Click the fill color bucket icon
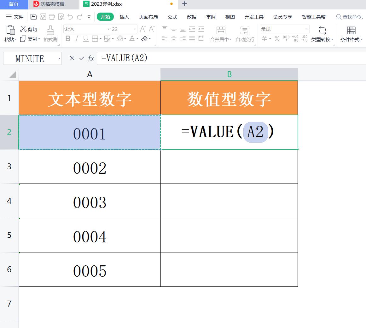Viewport: 366px width, 328px height. 120,38
